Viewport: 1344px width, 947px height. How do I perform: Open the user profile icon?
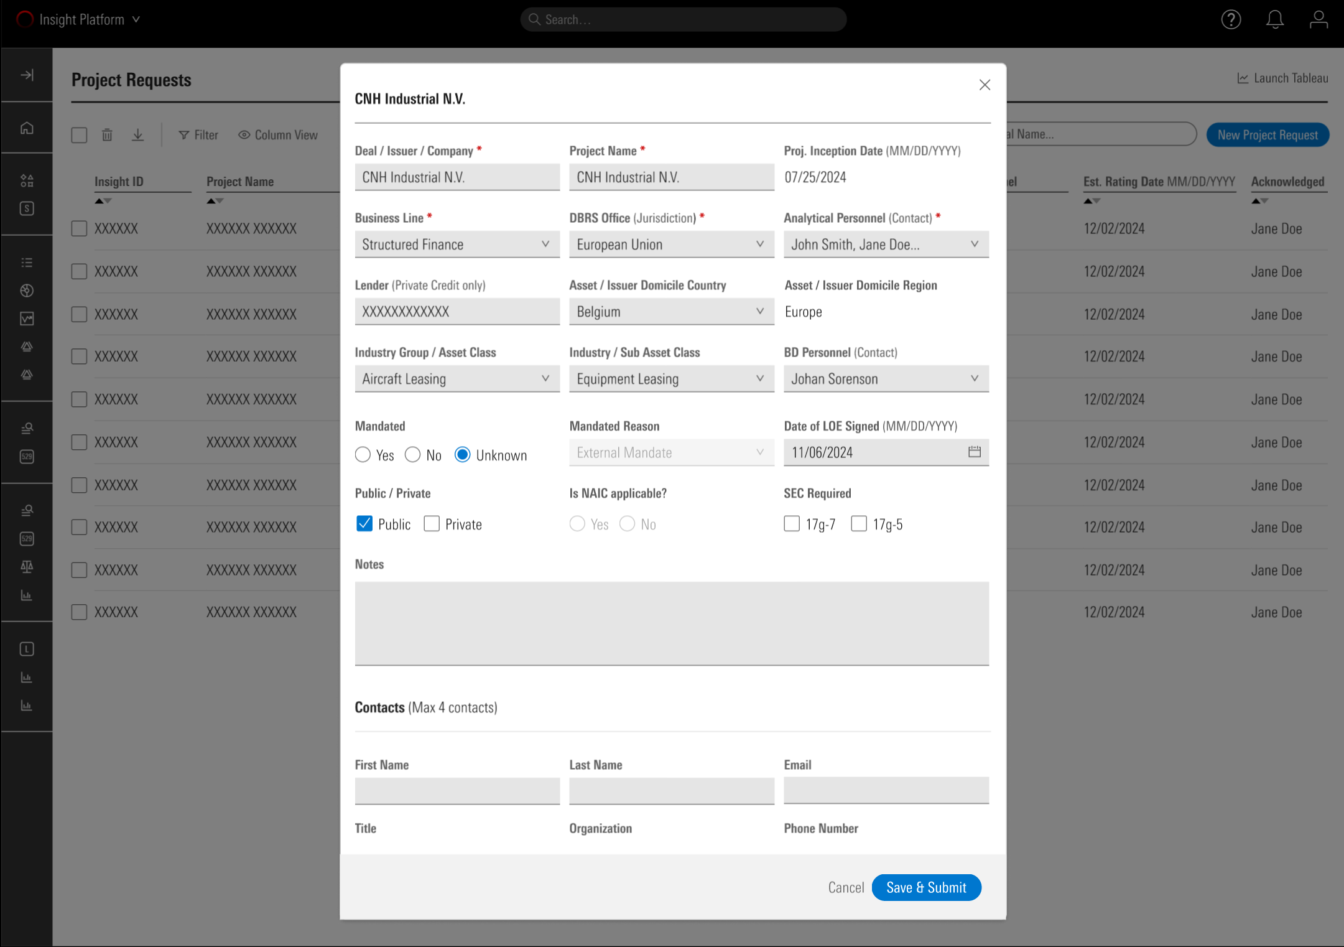point(1319,20)
